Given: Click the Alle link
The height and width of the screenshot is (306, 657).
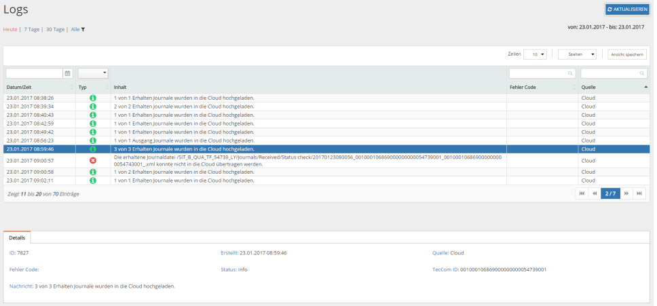Looking at the screenshot, I should 75,29.
